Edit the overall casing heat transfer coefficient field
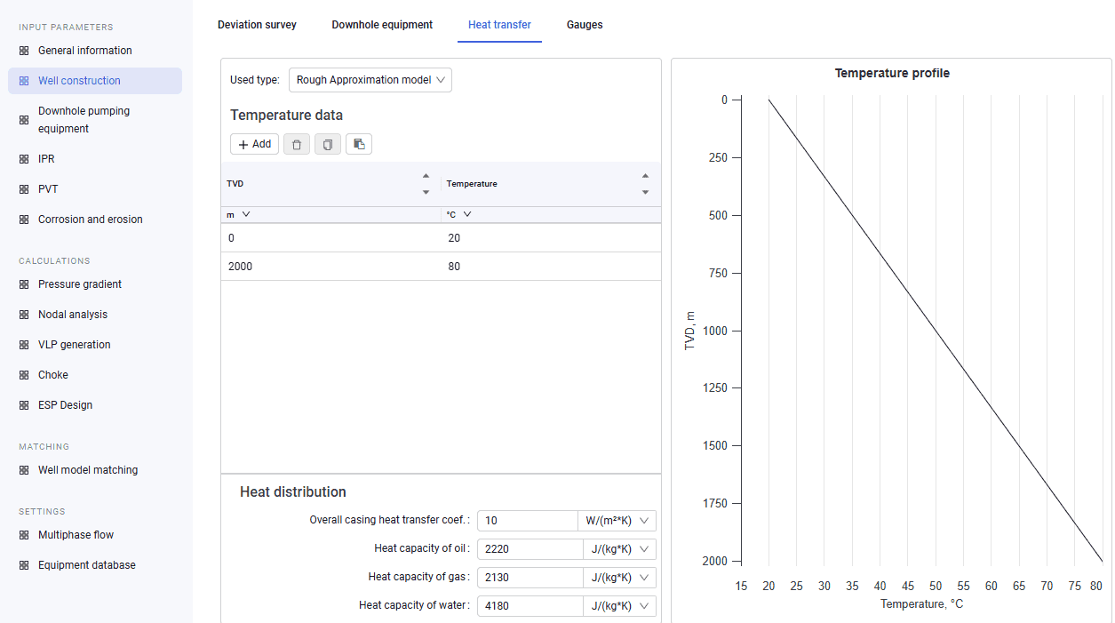Viewport: 1115px width, 623px height. coord(528,521)
